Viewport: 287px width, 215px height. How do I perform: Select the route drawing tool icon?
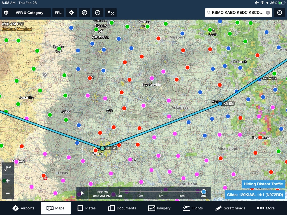pos(8,168)
